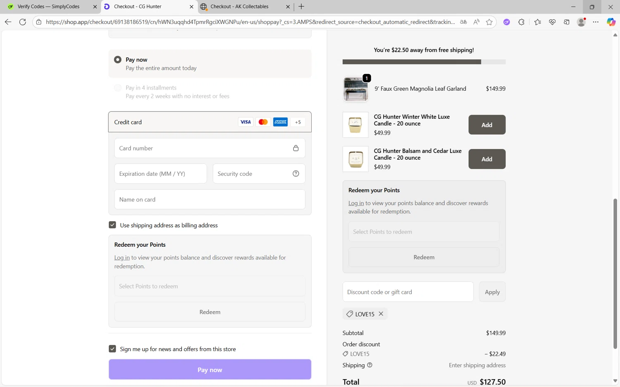Open the purple circular extension icon
This screenshot has height=387, width=620.
(506, 22)
